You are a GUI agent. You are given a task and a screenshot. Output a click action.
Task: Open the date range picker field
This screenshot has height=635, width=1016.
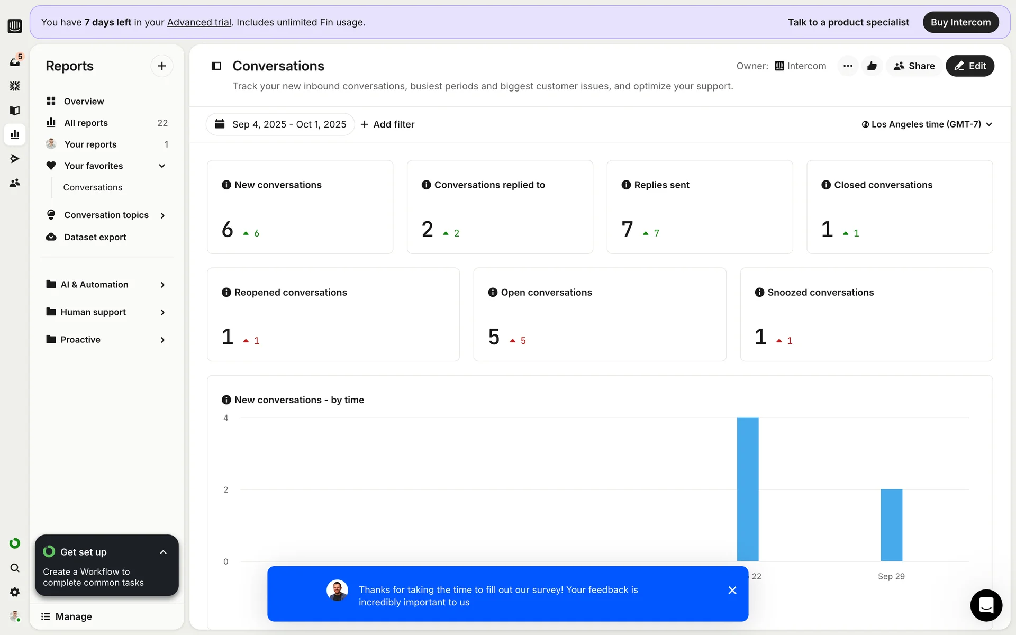[280, 124]
